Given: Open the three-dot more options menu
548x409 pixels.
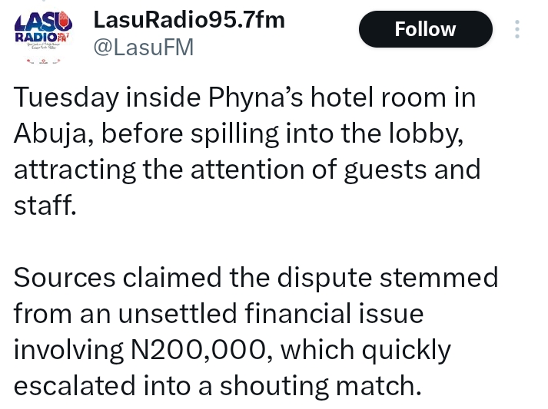Looking at the screenshot, I should [517, 29].
